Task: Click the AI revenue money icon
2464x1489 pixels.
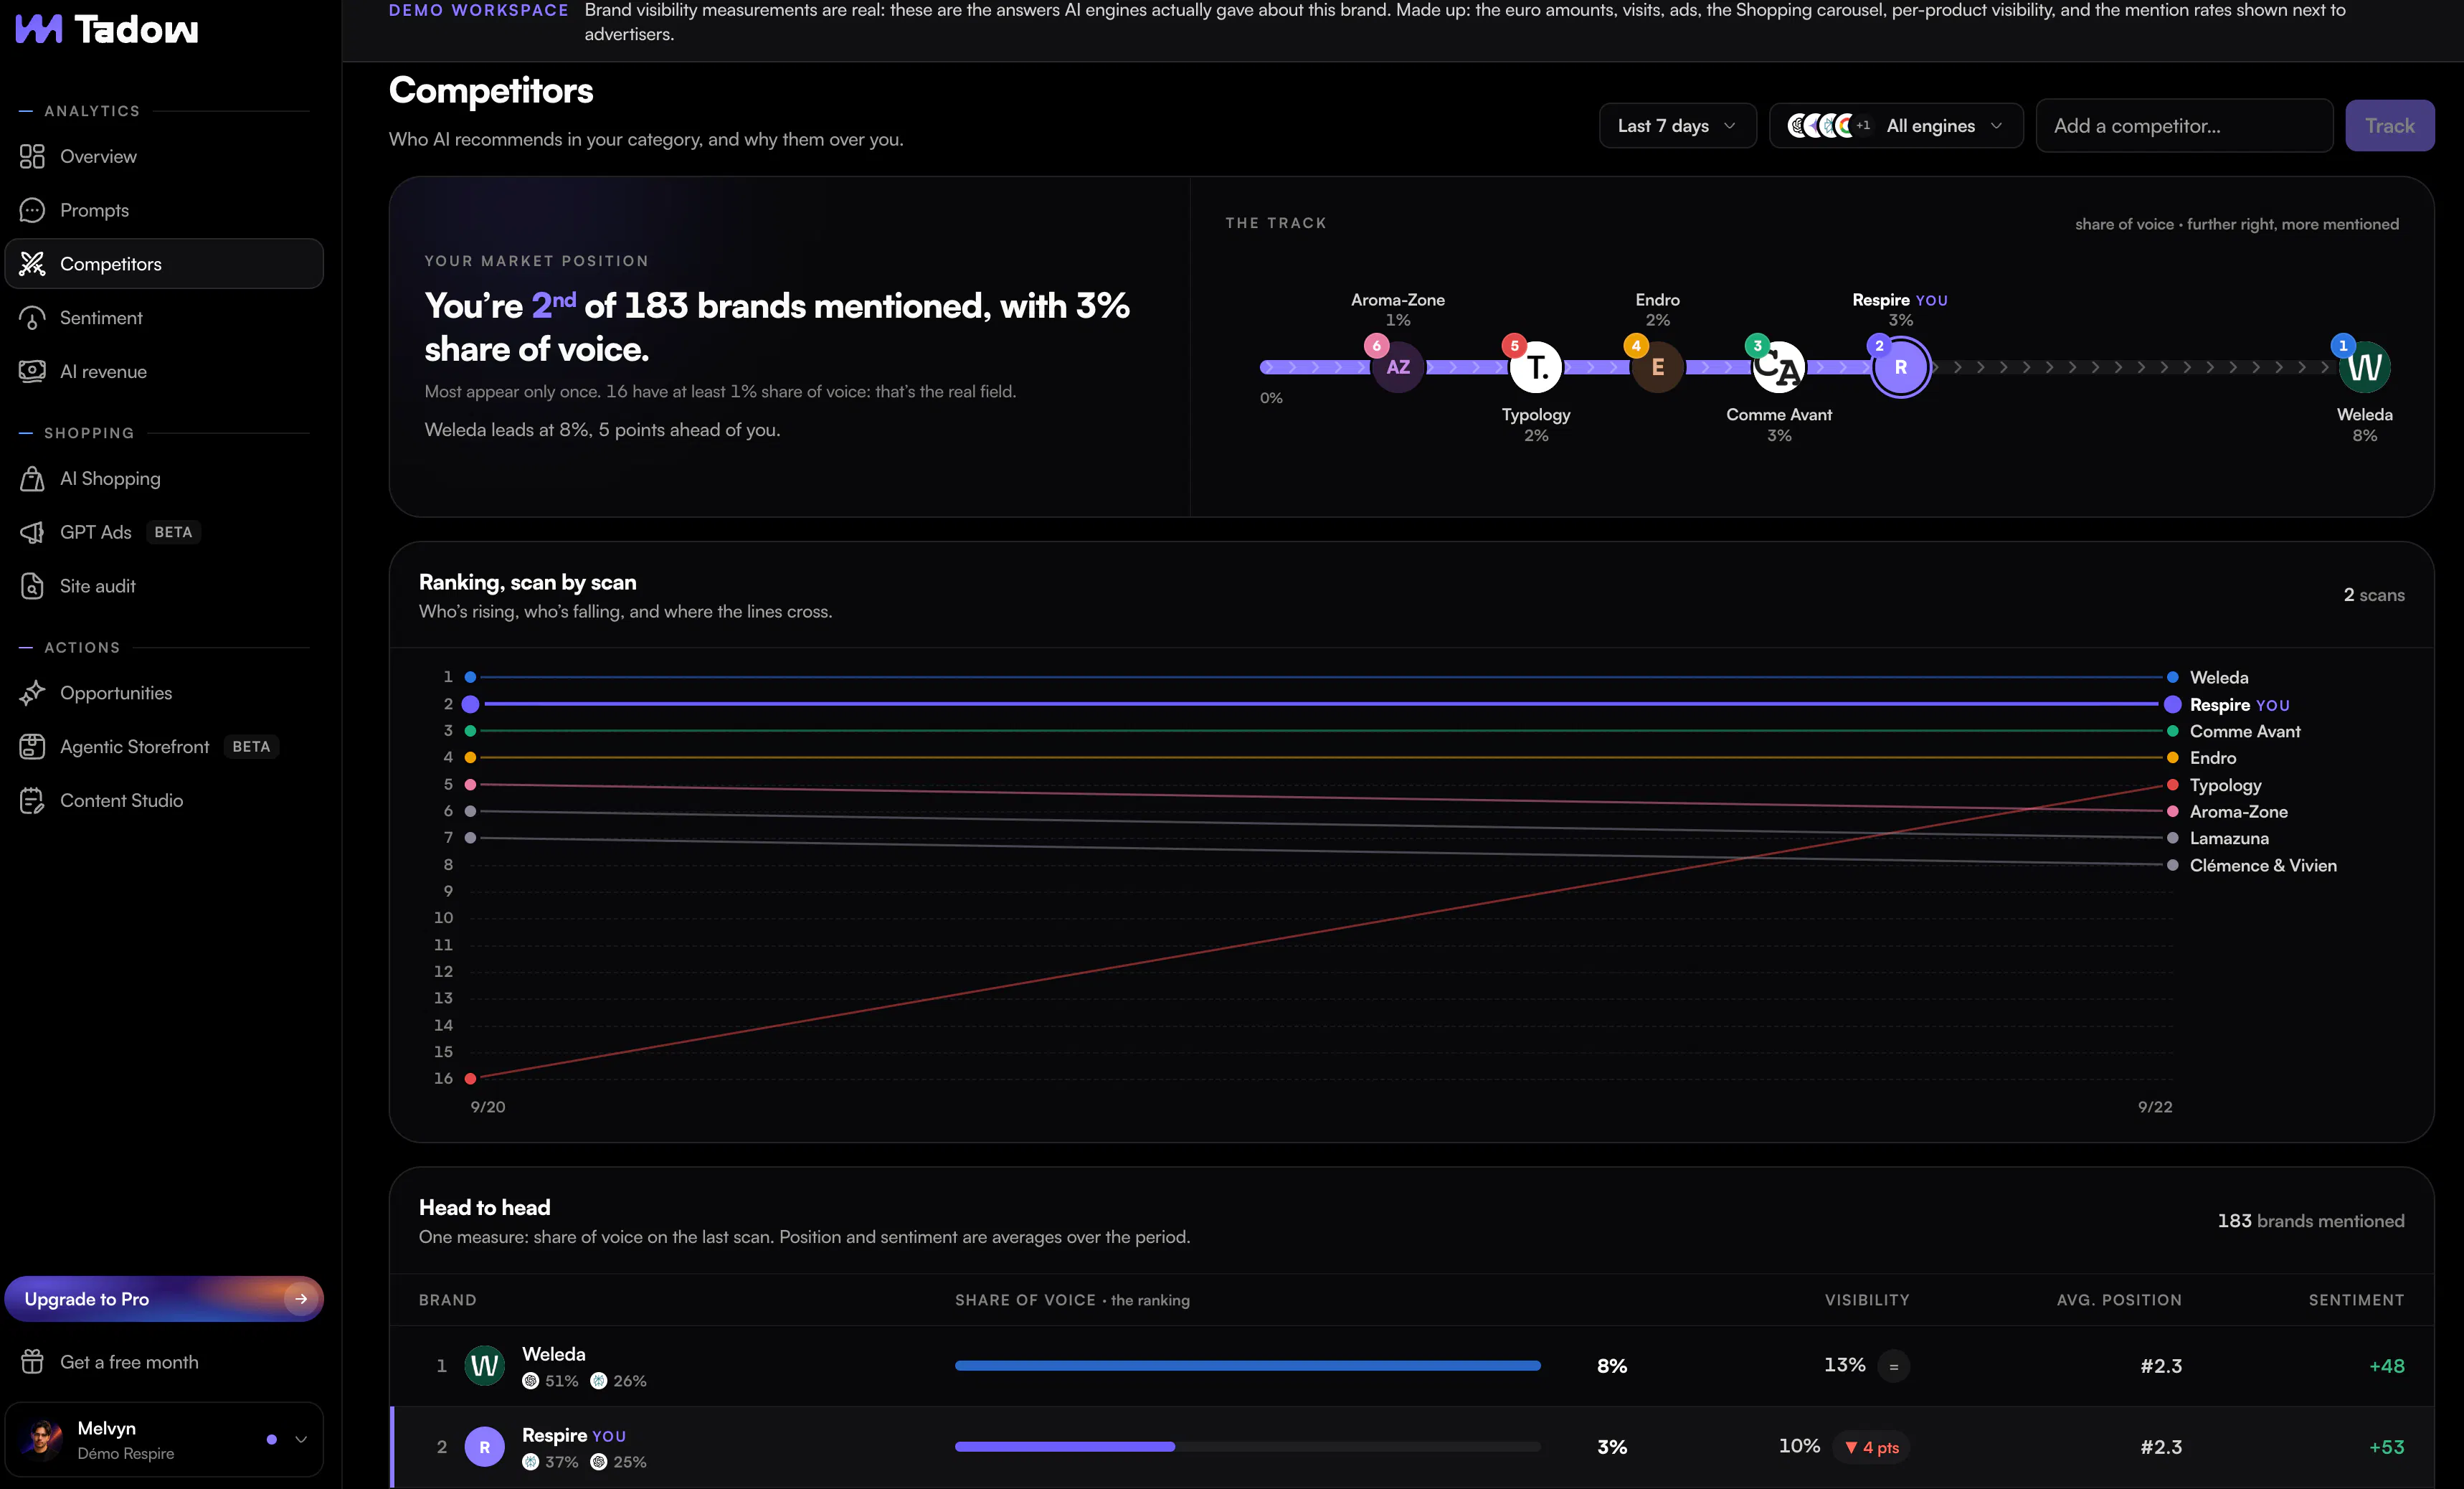Action: [x=32, y=371]
